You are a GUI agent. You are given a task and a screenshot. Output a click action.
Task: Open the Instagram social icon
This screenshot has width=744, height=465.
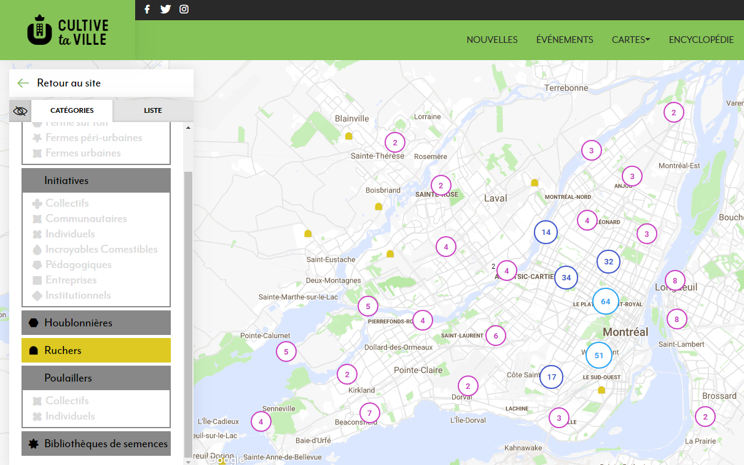pyautogui.click(x=184, y=9)
